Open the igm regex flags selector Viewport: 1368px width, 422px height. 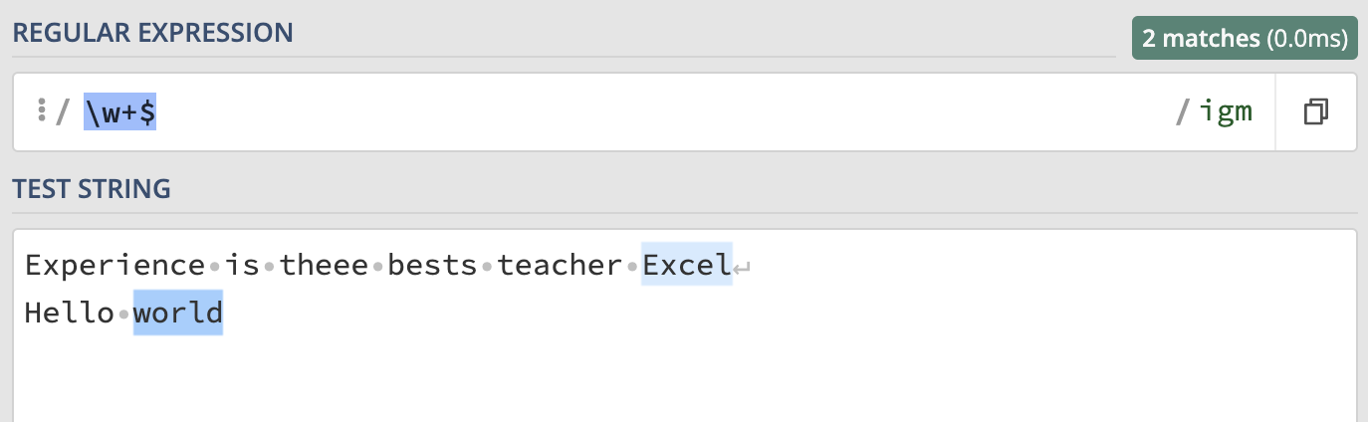coord(1226,112)
